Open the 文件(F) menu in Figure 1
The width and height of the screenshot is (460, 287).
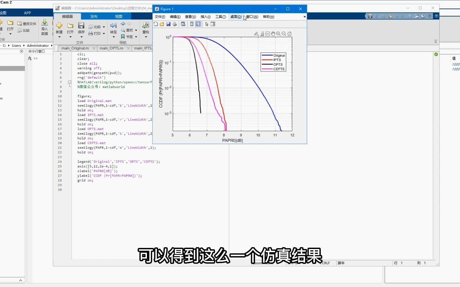160,17
